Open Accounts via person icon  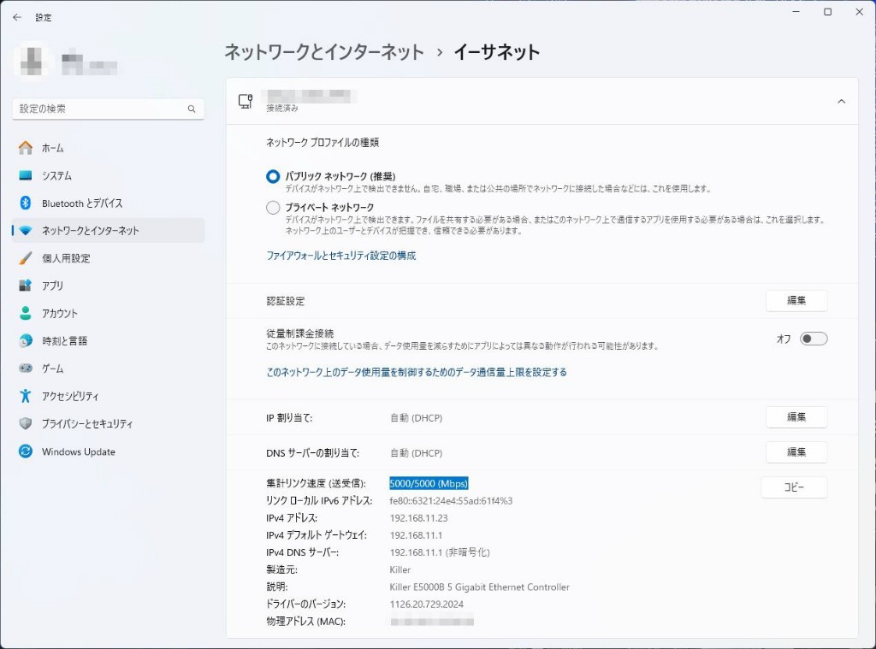(26, 313)
